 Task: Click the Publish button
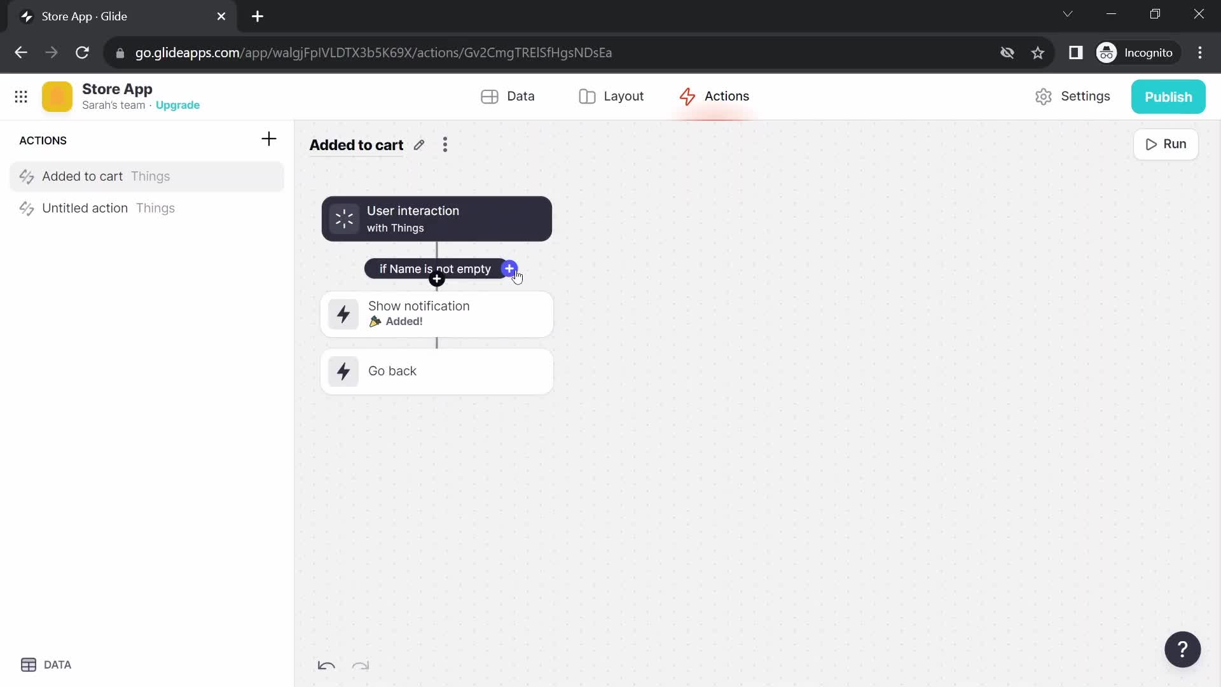click(x=1169, y=95)
